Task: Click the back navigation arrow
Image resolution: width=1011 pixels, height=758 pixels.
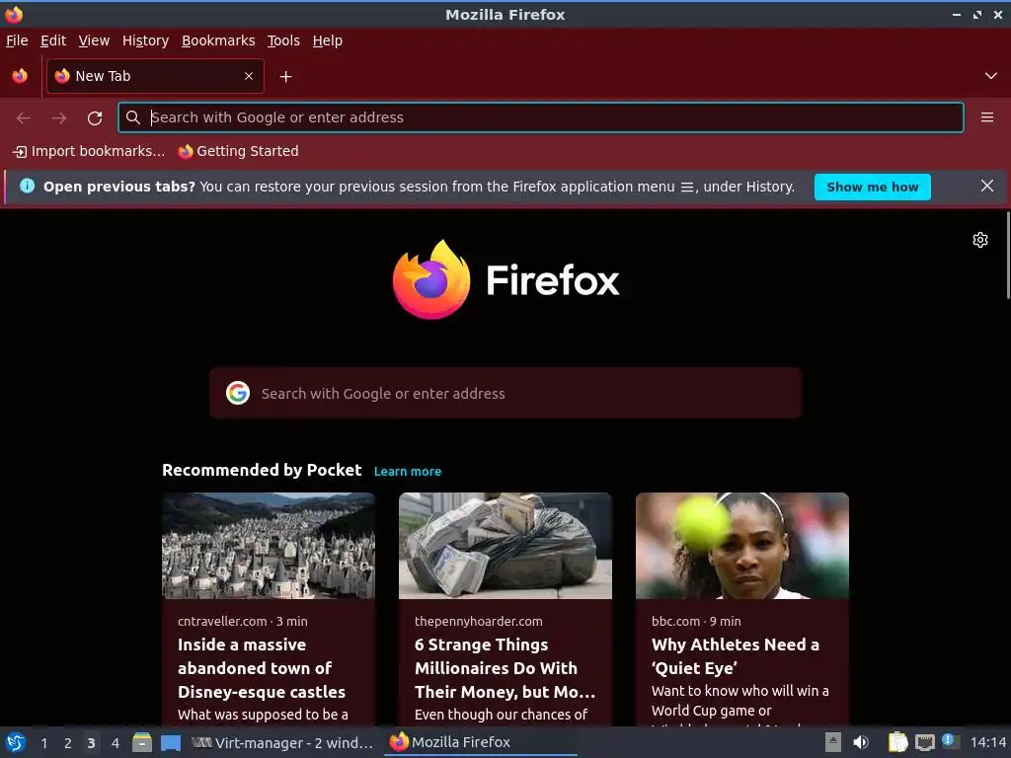Action: 24,118
